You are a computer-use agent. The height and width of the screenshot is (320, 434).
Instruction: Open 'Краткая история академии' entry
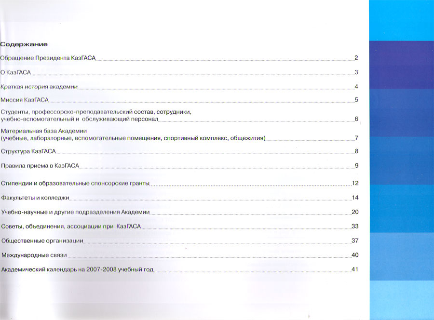39,87
